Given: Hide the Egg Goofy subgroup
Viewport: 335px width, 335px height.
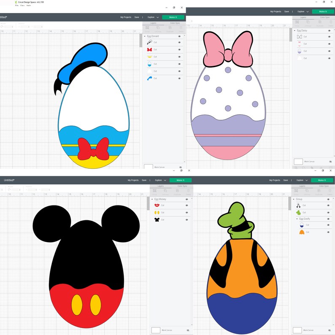Looking at the screenshot, I should point(328,219).
